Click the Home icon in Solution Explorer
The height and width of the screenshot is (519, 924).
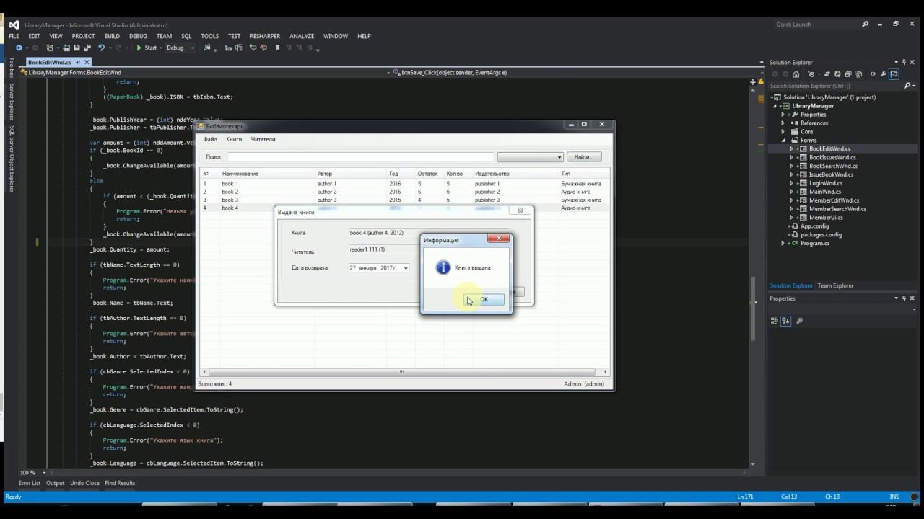tap(796, 74)
